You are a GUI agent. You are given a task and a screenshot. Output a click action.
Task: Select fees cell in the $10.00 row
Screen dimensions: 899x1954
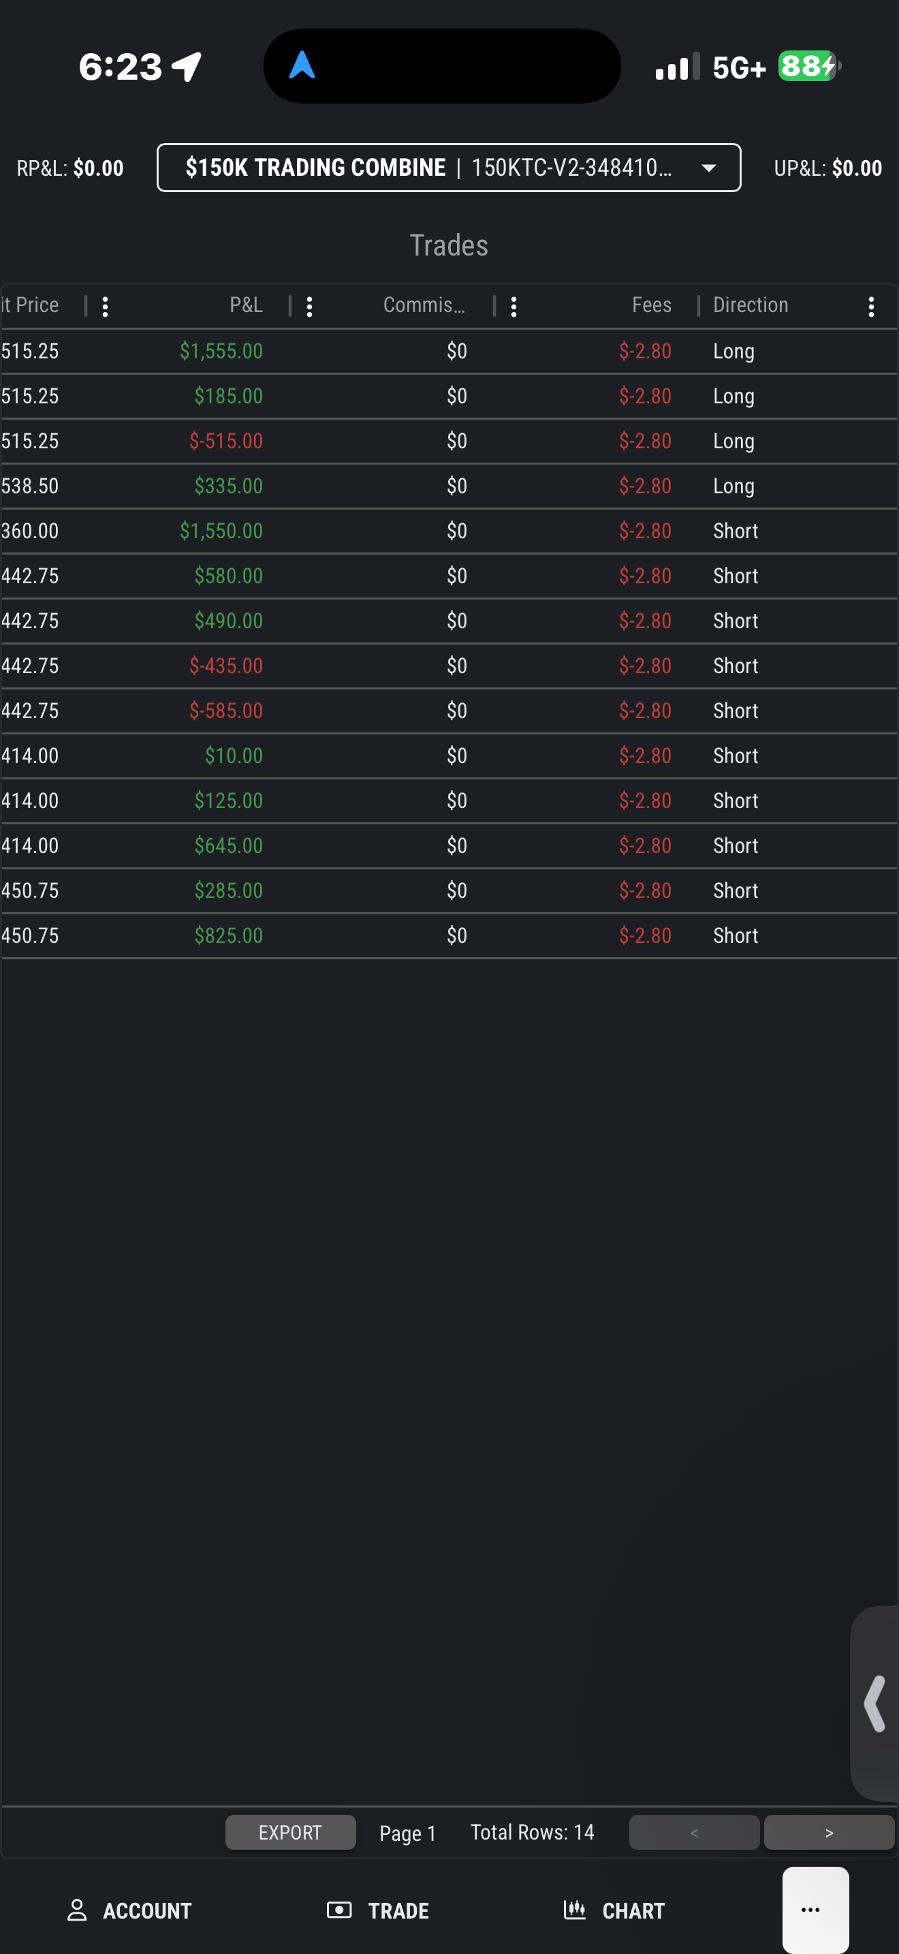[x=645, y=756]
